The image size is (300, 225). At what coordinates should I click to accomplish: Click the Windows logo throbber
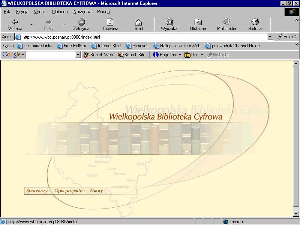292,12
